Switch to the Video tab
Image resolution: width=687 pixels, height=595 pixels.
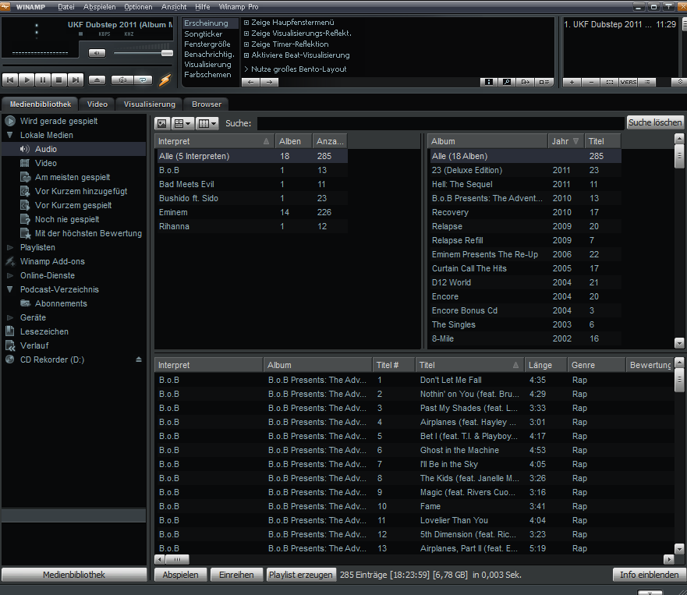click(x=97, y=104)
